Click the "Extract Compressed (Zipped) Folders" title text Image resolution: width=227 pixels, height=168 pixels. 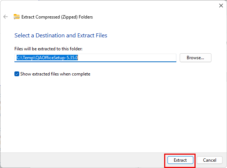point(57,17)
